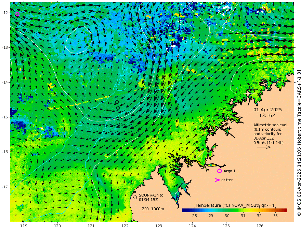Click the dark red end of temperature colorbar
This screenshot has height=232, width=301.
285,211
